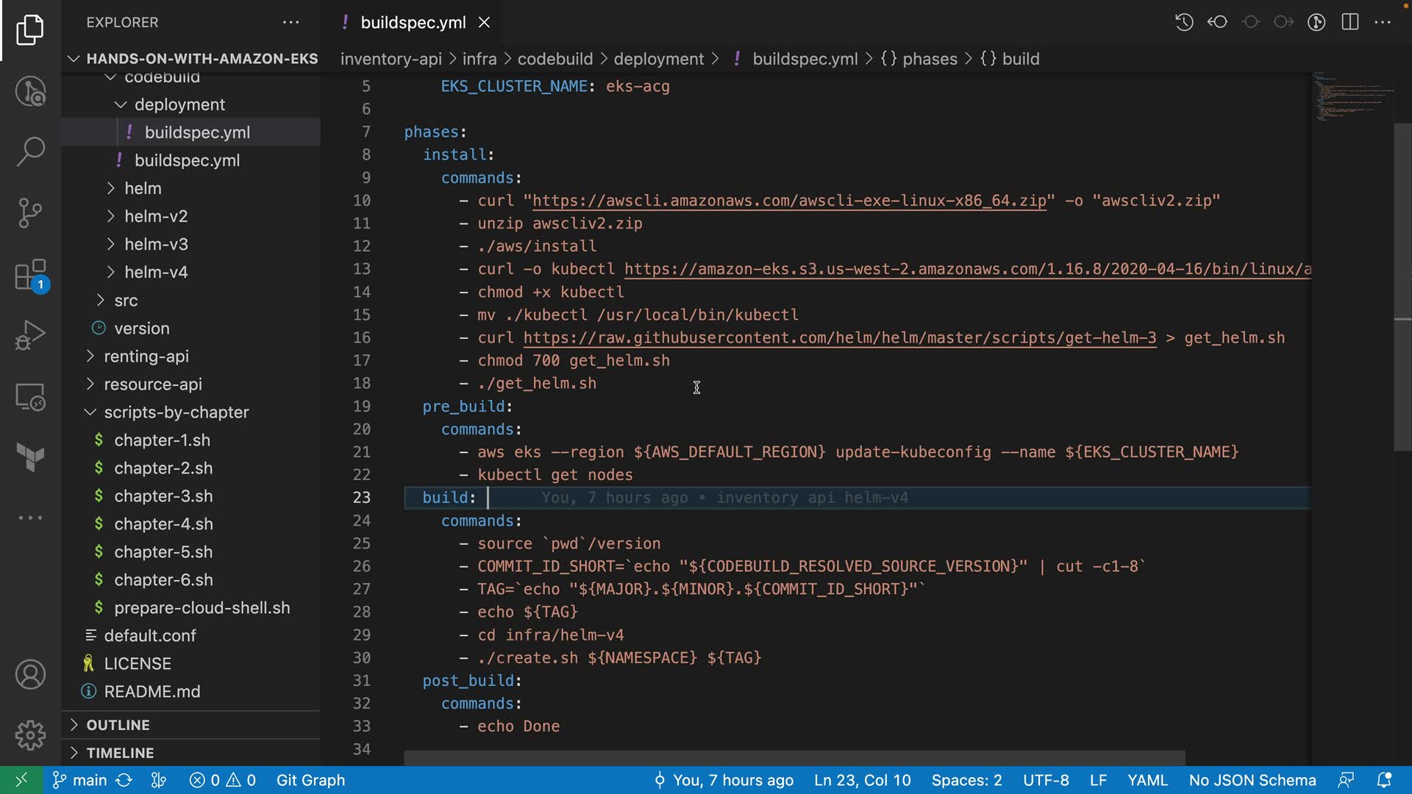Image resolution: width=1412 pixels, height=794 pixels.
Task: Open the Run and Debug view
Action: [x=30, y=335]
